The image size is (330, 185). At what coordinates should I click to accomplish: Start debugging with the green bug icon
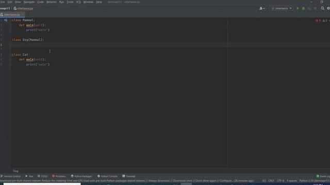(304, 8)
